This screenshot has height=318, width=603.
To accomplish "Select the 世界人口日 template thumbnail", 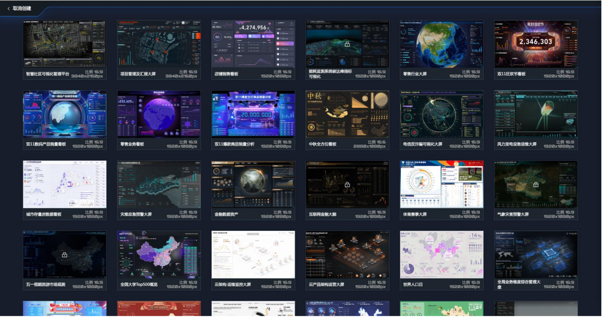I will (x=441, y=254).
